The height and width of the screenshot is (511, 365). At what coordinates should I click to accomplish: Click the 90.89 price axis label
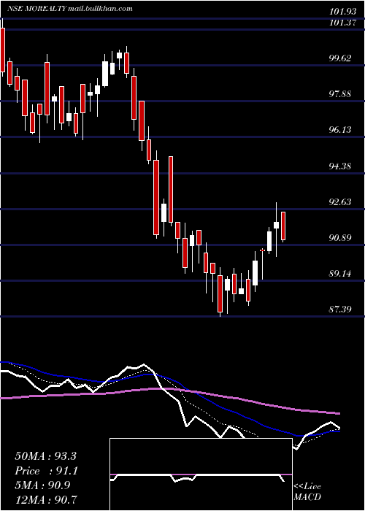pos(341,237)
